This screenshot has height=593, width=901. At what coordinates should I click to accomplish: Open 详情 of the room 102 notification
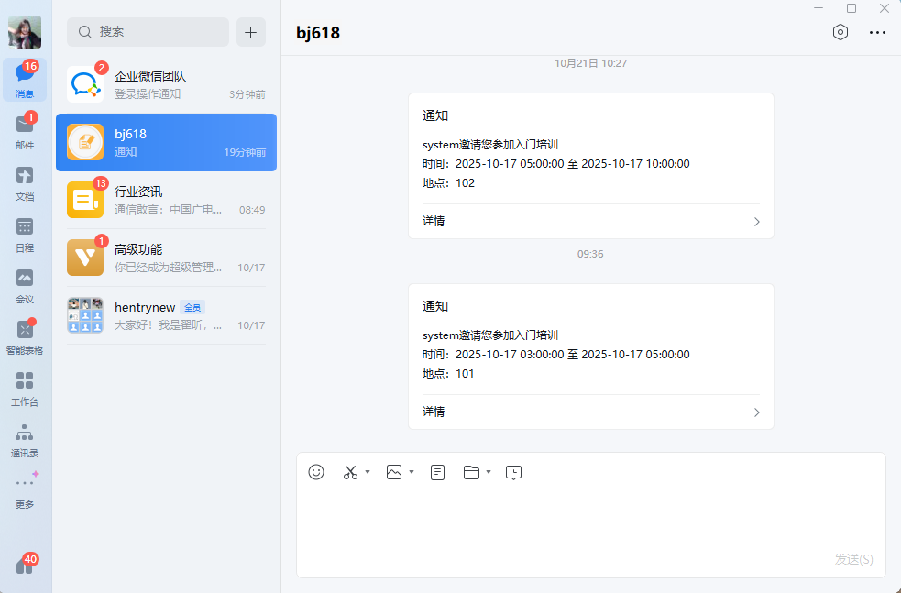point(590,221)
